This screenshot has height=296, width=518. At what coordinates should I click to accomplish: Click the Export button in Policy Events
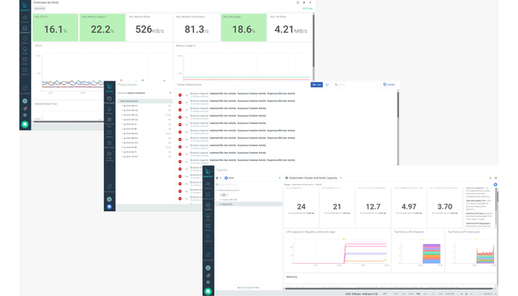tap(389, 85)
